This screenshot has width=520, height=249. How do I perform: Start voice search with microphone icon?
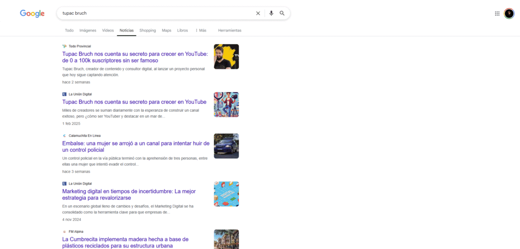point(271,13)
